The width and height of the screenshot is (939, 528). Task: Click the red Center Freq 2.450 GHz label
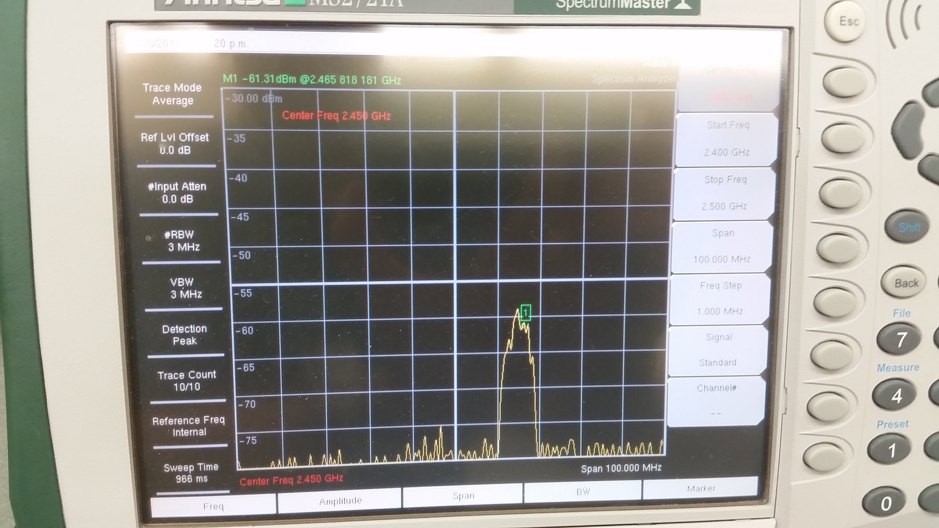(x=336, y=116)
